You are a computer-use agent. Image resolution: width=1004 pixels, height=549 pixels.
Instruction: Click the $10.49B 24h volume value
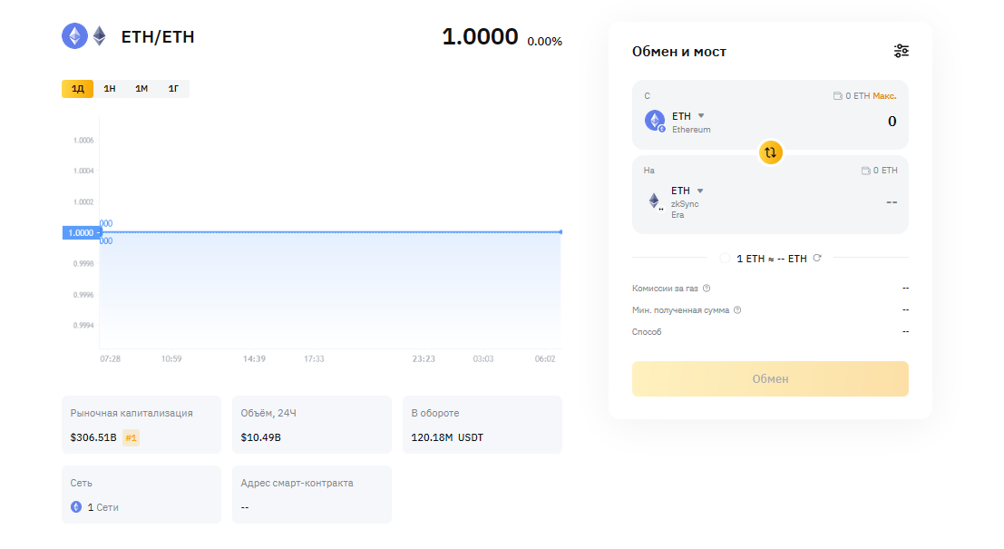point(260,437)
